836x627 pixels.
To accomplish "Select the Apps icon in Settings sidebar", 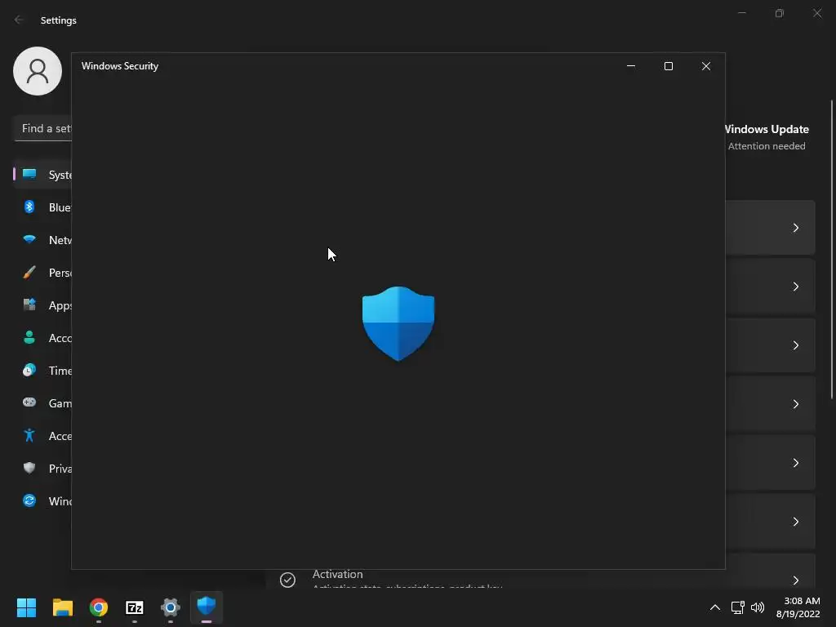I will [29, 305].
